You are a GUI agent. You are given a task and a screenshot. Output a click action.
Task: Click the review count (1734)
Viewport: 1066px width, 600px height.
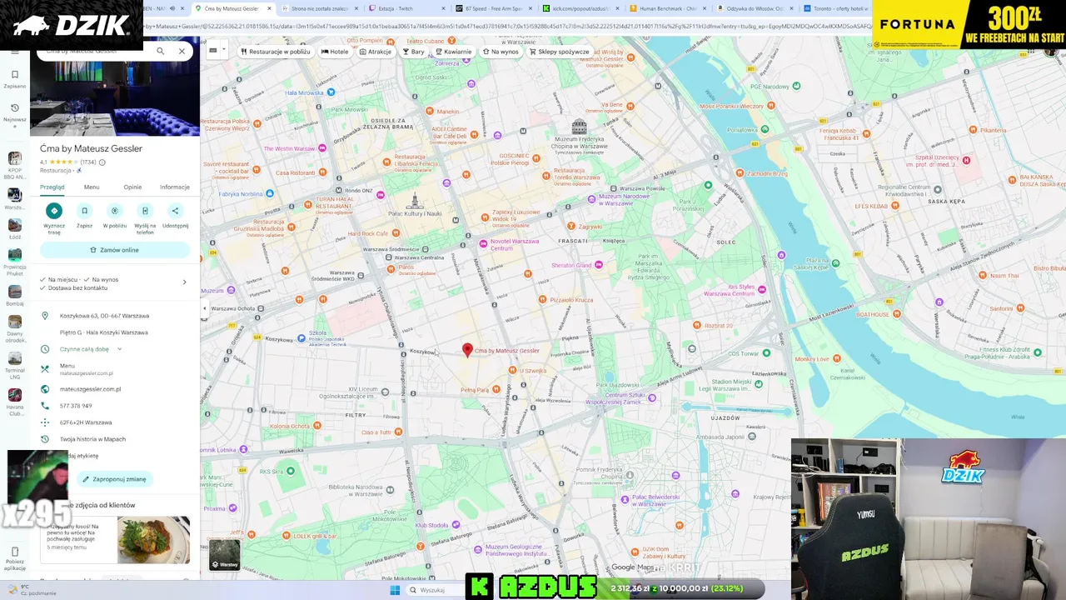[88, 162]
